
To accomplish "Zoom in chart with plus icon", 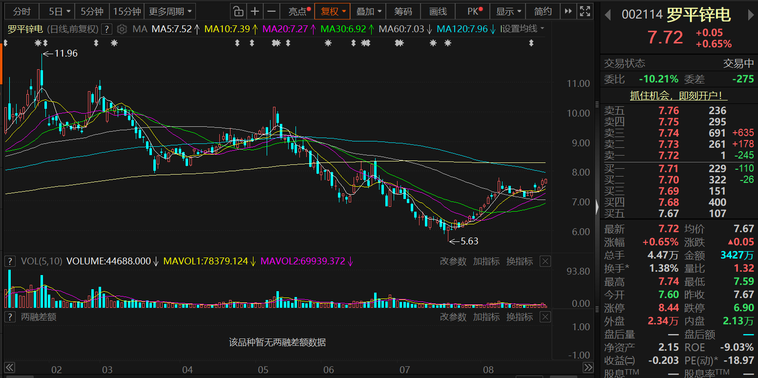I will 255,11.
